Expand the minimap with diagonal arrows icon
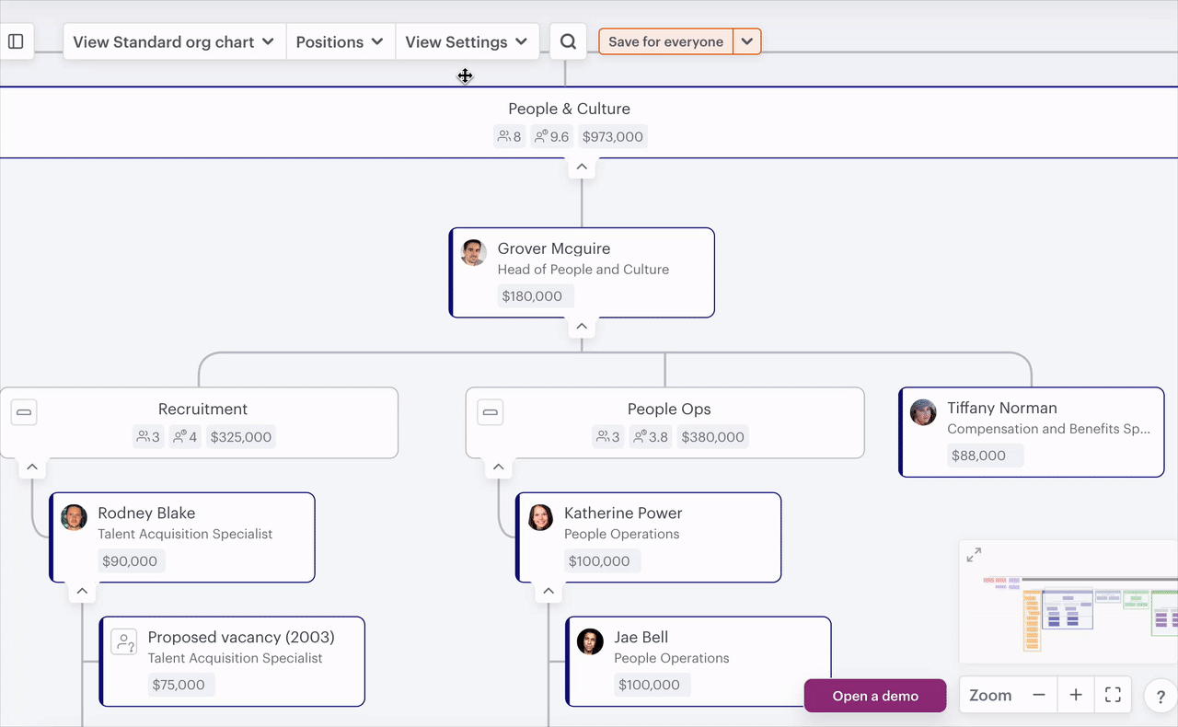1178x727 pixels. (974, 554)
